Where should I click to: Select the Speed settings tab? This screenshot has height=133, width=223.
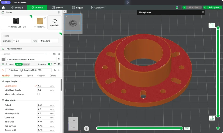point(30,76)
